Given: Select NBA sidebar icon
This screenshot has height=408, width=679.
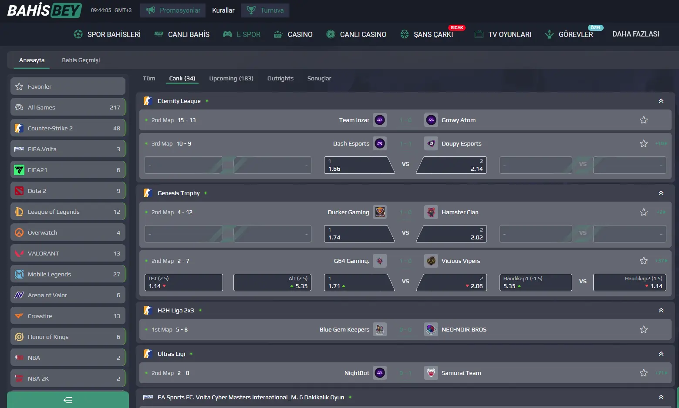Looking at the screenshot, I should coord(19,358).
